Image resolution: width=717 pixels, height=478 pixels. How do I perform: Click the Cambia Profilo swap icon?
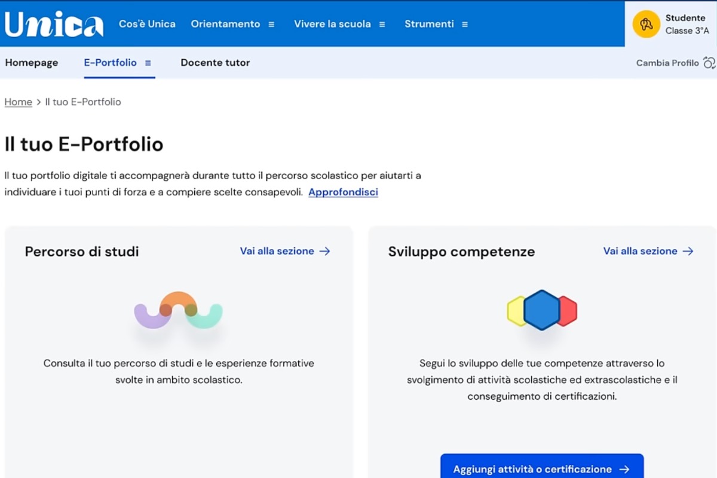[709, 63]
